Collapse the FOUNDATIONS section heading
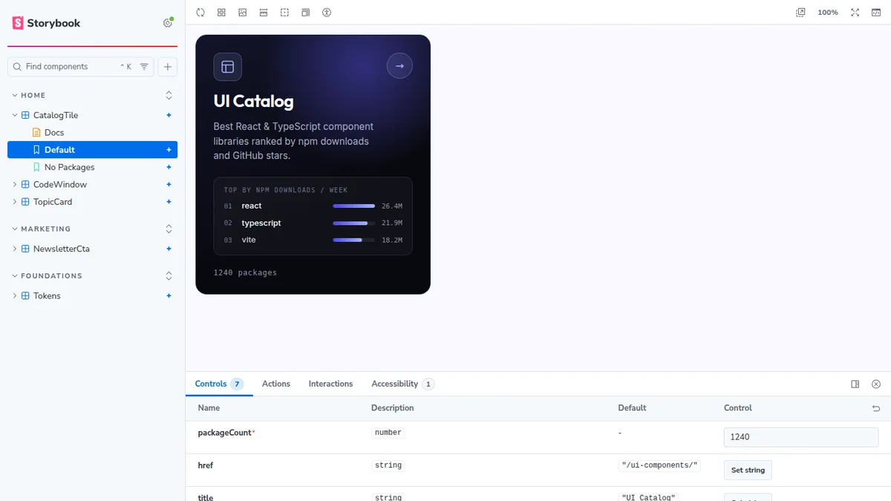This screenshot has height=501, width=891. (47, 275)
